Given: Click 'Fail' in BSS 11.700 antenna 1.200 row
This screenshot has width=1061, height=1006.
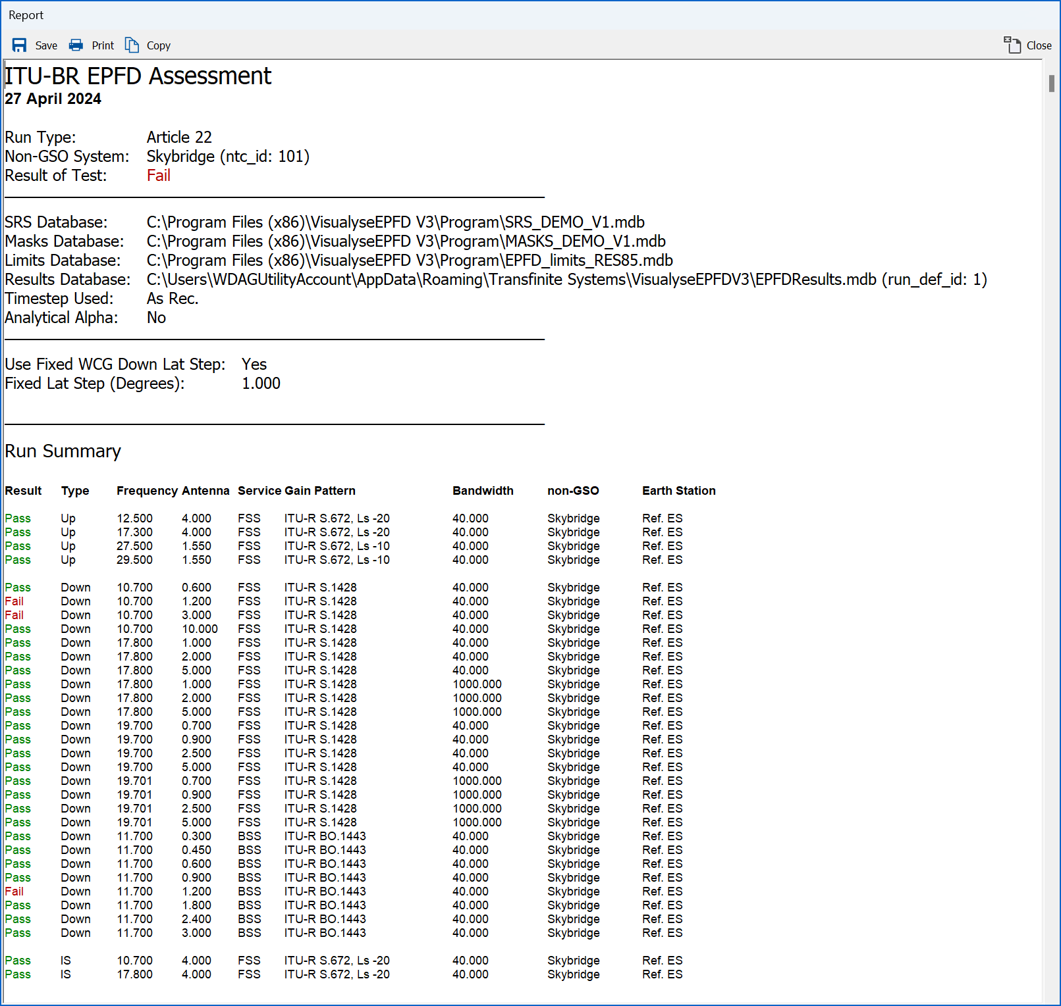Looking at the screenshot, I should pyautogui.click(x=14, y=892).
